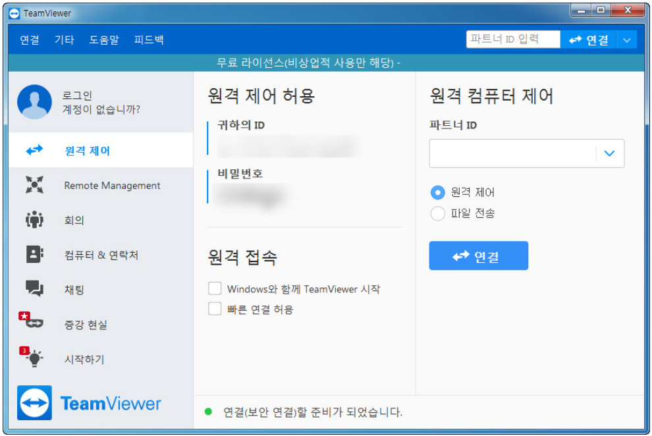Open 회의 sidebar tab

point(101,219)
